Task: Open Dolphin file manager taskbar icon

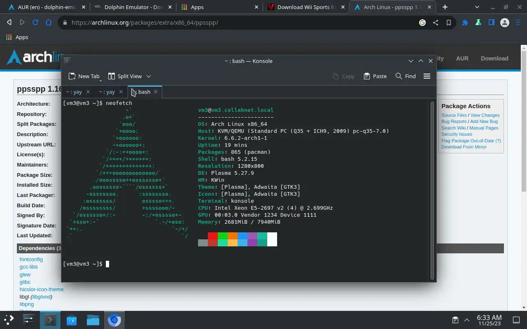Action: 93,320
